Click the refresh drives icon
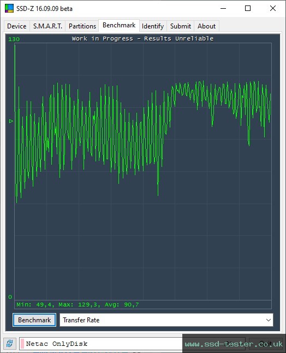Viewport: 286px width, 353px height. click(10, 344)
